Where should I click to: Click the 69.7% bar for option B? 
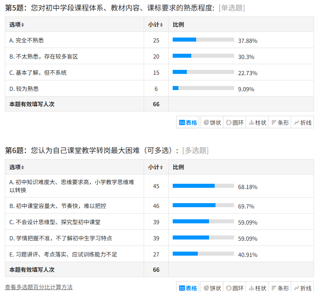click(x=203, y=205)
